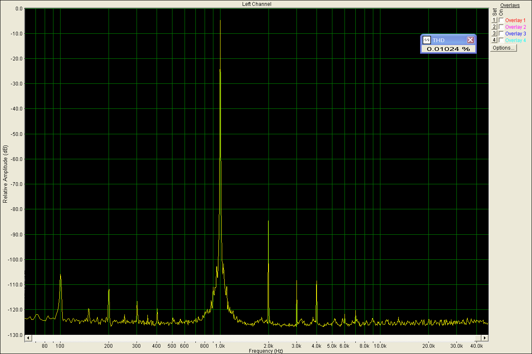This screenshot has height=354, width=532.
Task: Click the cyan Overlay 4 label
Action: (515, 40)
